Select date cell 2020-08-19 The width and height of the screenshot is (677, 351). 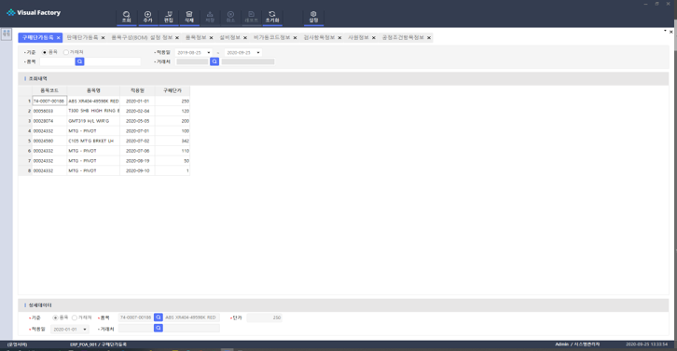pyautogui.click(x=137, y=161)
